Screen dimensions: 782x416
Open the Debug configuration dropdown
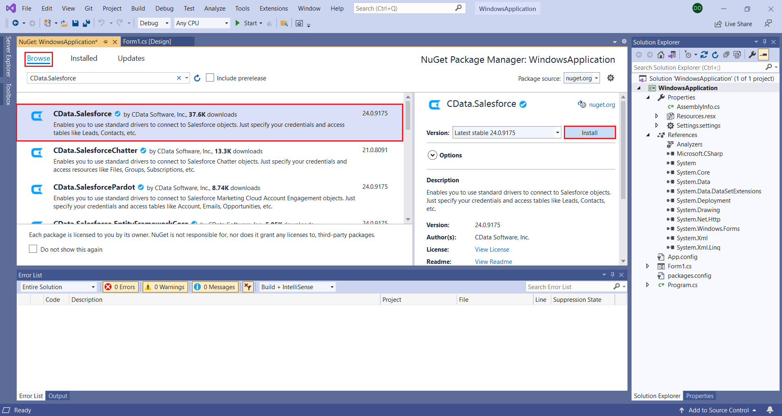pos(154,23)
